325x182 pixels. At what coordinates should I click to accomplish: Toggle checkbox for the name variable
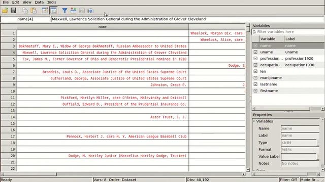tap(255, 45)
